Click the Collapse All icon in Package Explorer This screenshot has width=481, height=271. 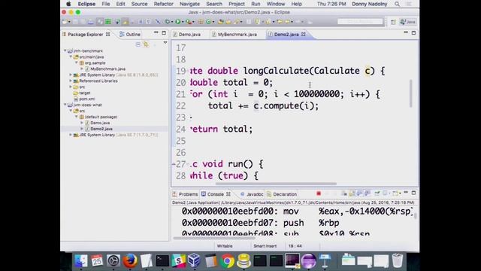(138, 45)
